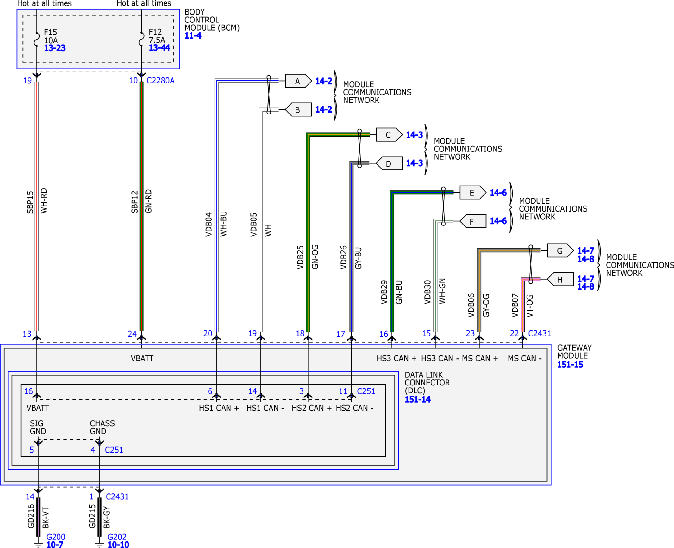
Task: Open fuse F15 link 13-23
Action: coord(55,48)
